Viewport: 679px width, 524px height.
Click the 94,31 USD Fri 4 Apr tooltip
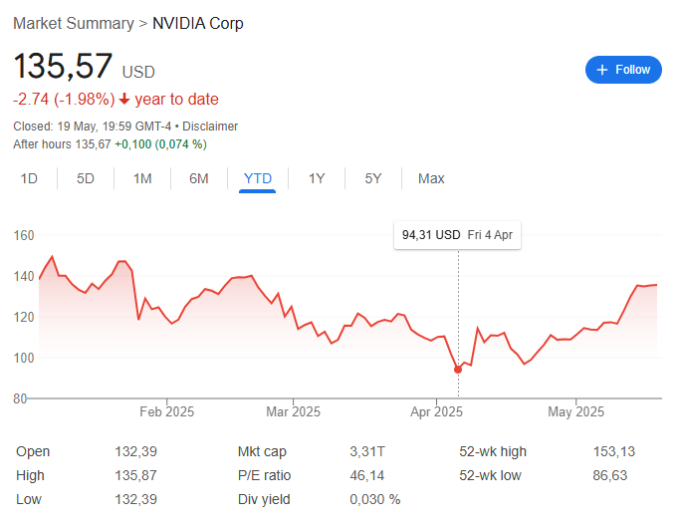pos(457,235)
